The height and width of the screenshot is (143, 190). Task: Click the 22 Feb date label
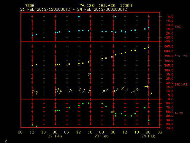point(55,136)
